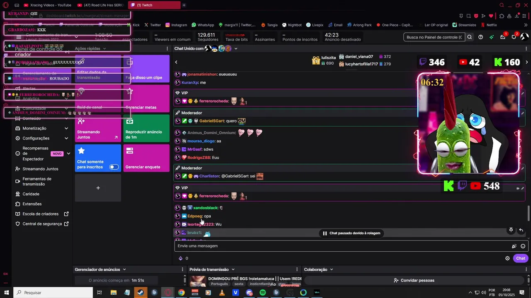The image size is (531, 298).
Task: Click Streamando Juntos quick action tile
Action: (x=98, y=128)
